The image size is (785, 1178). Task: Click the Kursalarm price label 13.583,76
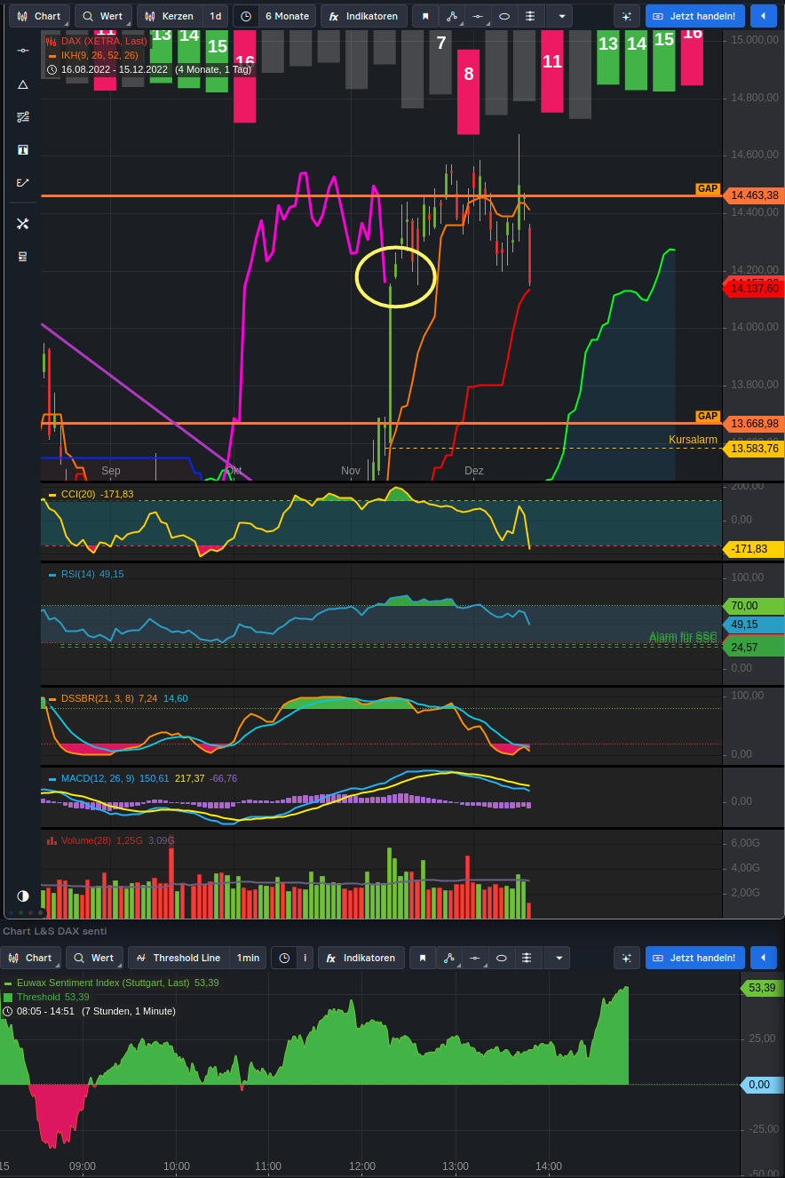point(753,450)
